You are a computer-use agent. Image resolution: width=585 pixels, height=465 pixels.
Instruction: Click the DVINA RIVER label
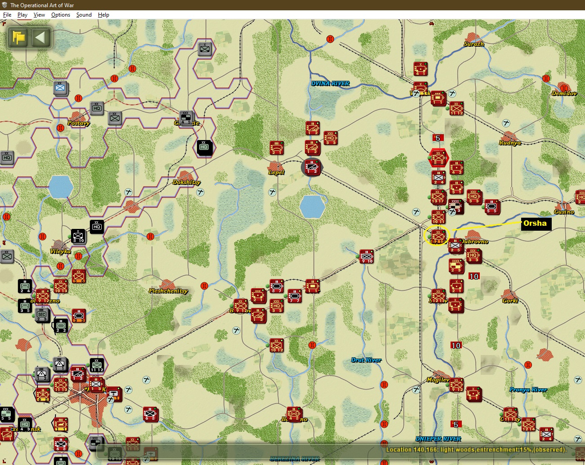[x=330, y=83]
